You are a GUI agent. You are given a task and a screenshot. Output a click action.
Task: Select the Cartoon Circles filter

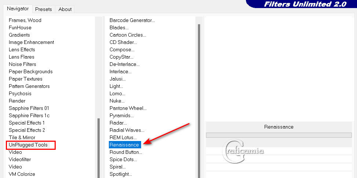click(128, 35)
